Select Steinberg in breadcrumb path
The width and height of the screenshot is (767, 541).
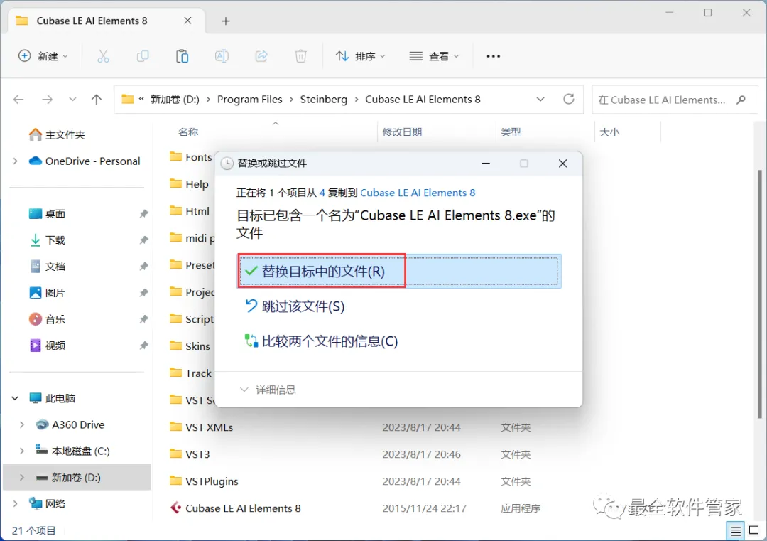tap(323, 100)
